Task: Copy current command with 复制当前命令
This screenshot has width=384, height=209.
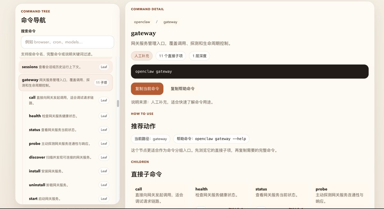Action: [x=147, y=89]
